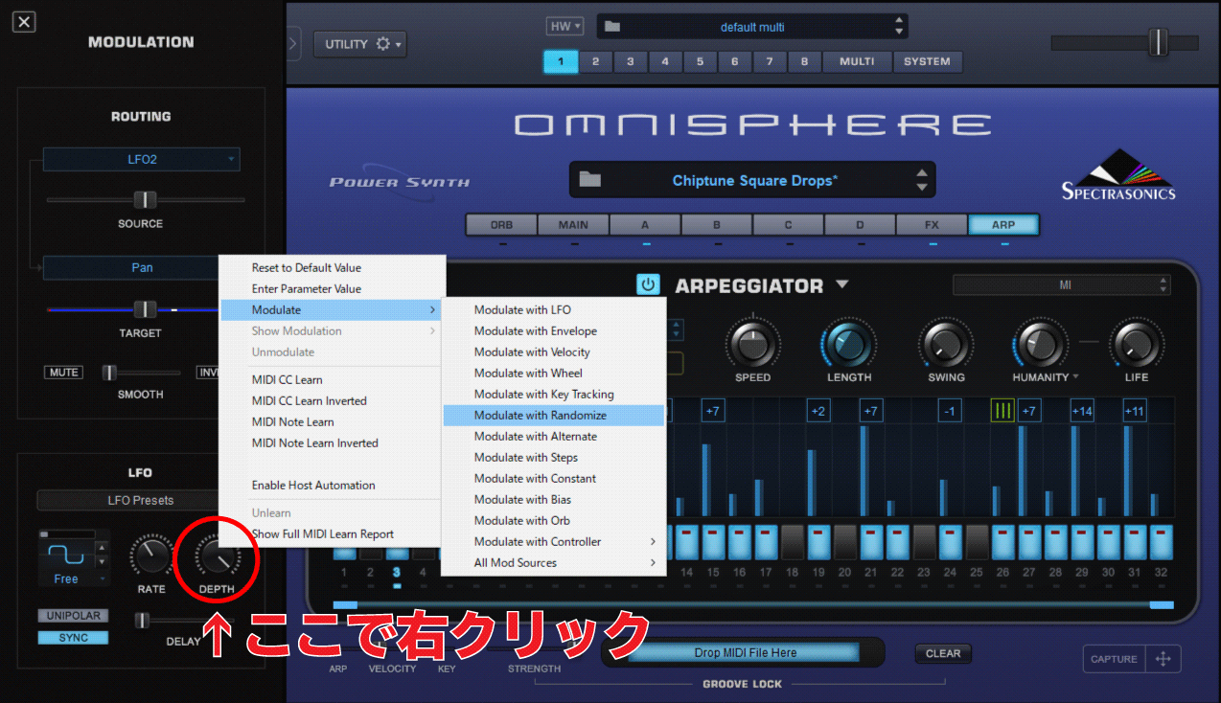Image resolution: width=1221 pixels, height=703 pixels.
Task: Close the Modulation panel with the X icon
Action: click(24, 21)
